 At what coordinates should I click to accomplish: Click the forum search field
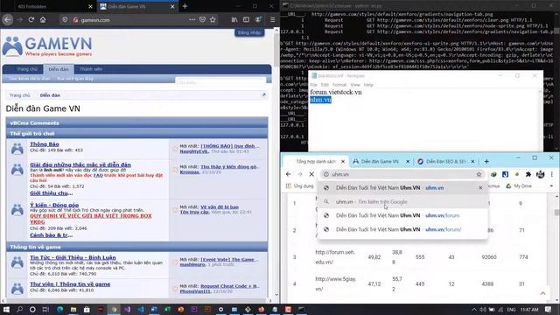(x=220, y=82)
